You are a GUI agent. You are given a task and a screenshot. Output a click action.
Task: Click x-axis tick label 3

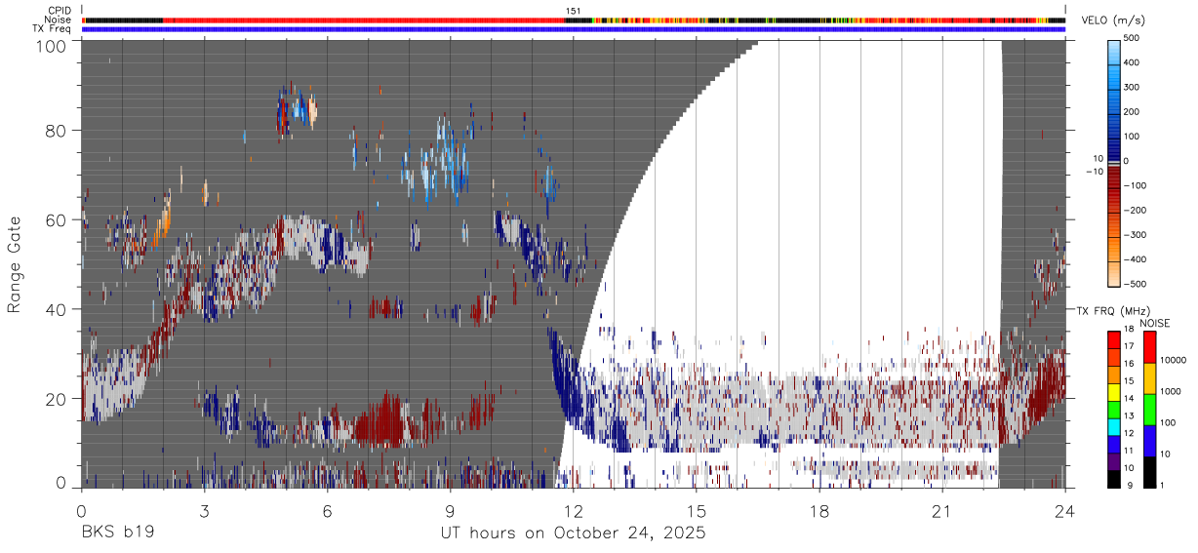pos(204,512)
